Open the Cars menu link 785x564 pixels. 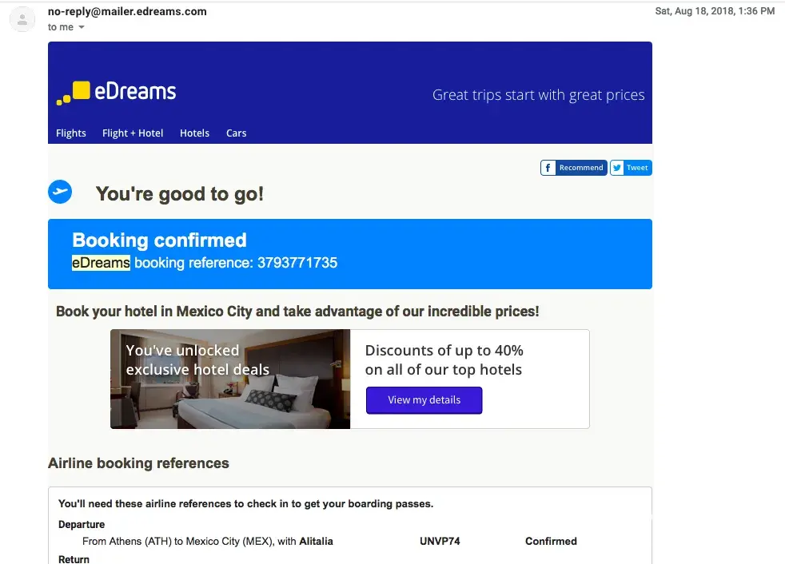click(237, 133)
